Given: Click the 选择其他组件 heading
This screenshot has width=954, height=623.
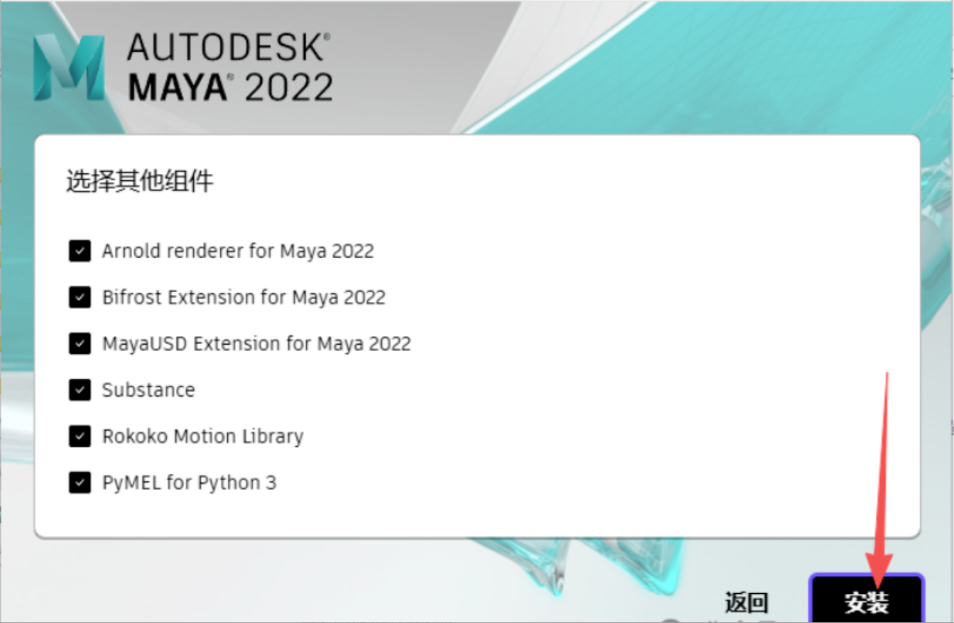Looking at the screenshot, I should tap(139, 181).
